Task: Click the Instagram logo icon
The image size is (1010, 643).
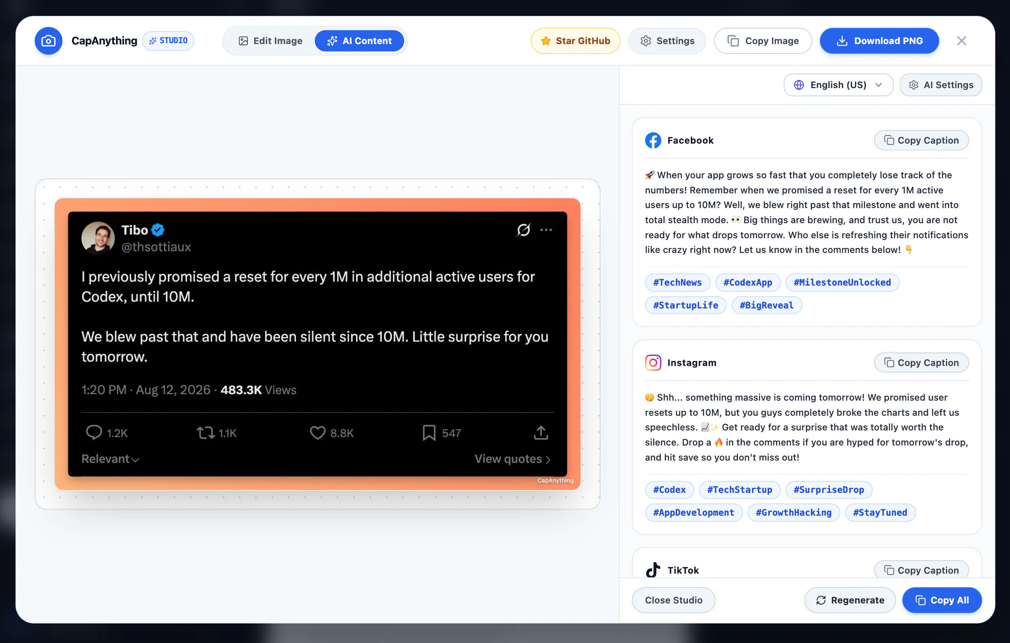Action: (x=653, y=363)
